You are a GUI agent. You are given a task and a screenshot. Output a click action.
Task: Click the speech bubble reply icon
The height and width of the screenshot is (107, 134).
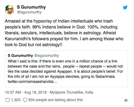[x=25, y=100]
